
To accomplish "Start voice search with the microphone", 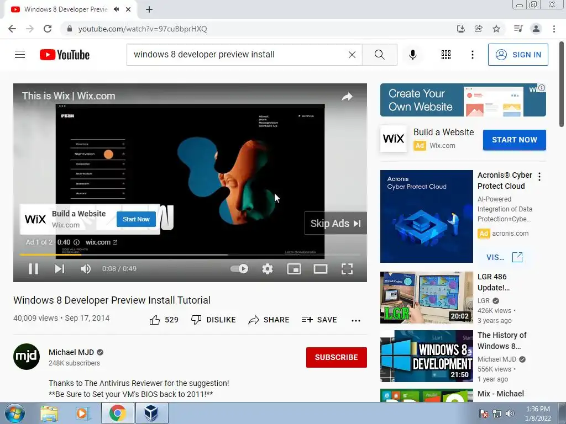I will pyautogui.click(x=412, y=55).
